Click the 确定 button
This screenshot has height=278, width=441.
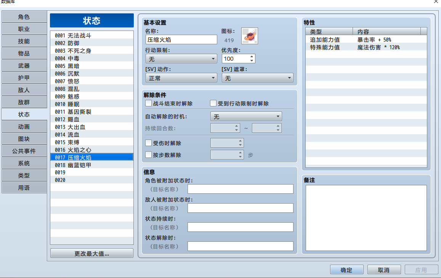pyautogui.click(x=346, y=270)
